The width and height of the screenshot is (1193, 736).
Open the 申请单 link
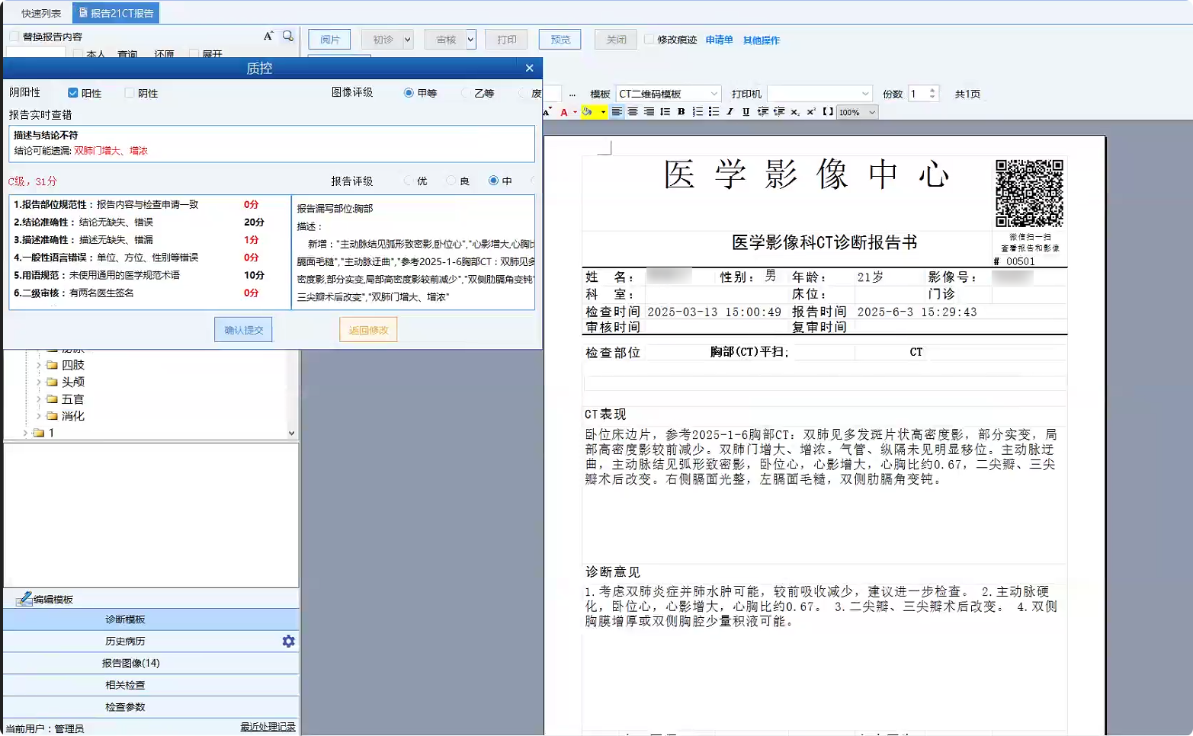pos(718,40)
